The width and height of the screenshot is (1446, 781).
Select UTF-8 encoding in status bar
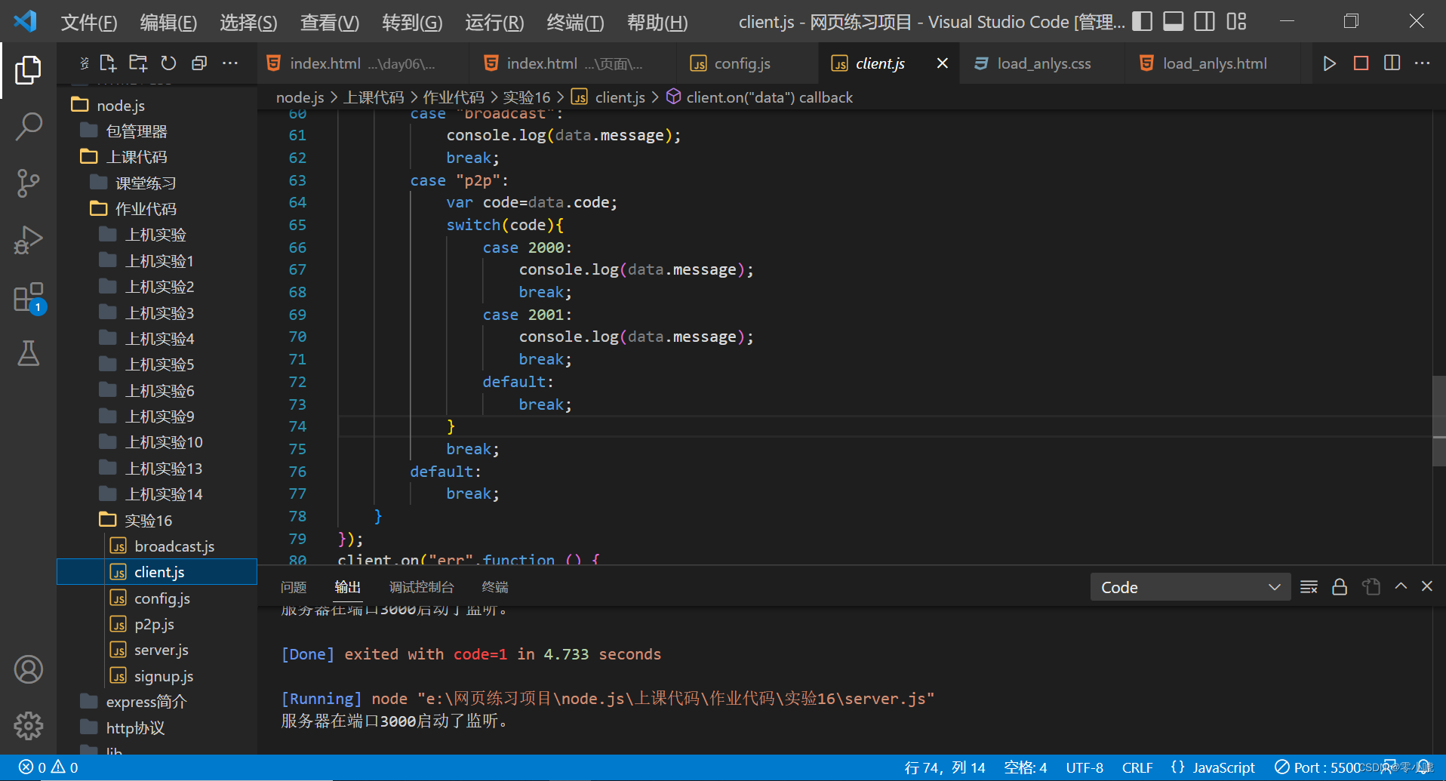click(x=1084, y=767)
